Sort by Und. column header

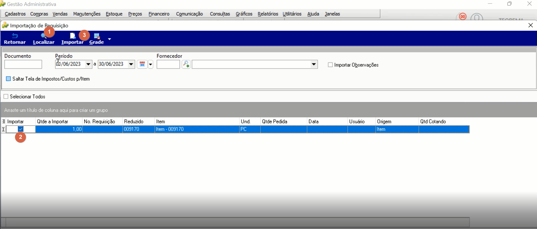[250, 121]
